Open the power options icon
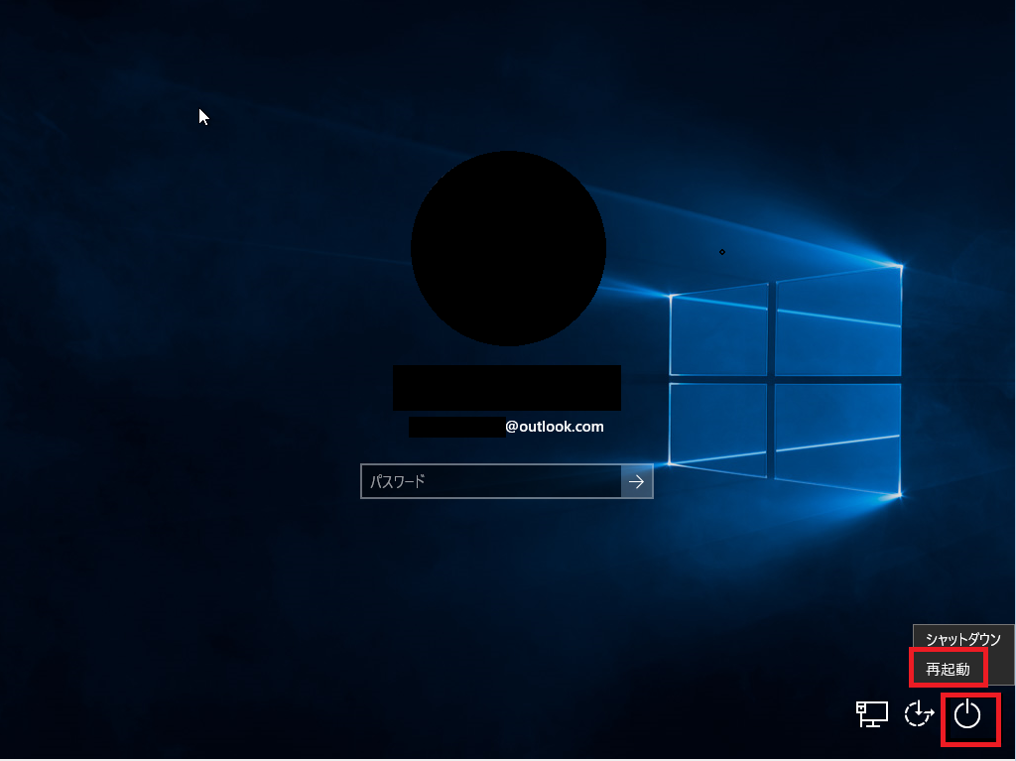This screenshot has height=761, width=1016. tap(966, 714)
